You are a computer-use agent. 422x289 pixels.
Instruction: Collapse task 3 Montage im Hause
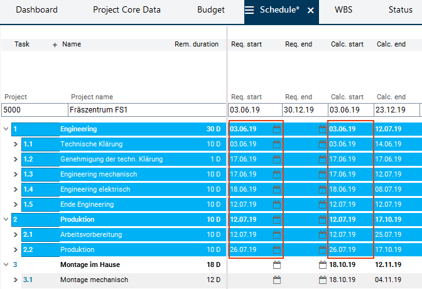[6, 265]
